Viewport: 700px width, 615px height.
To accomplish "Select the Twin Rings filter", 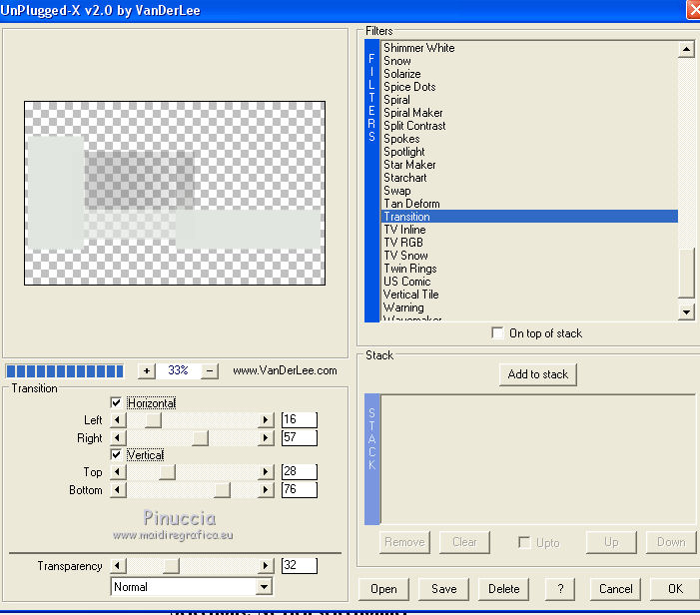I will [409, 269].
